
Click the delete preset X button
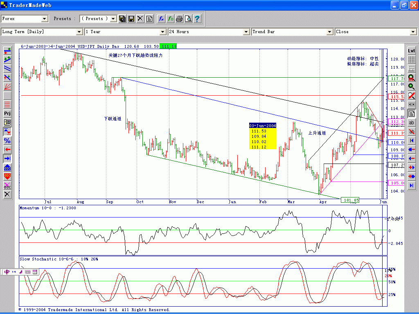pyautogui.click(x=140, y=19)
